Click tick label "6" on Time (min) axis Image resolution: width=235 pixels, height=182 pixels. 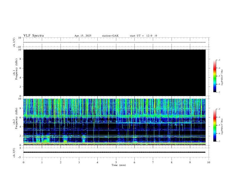point(134,162)
